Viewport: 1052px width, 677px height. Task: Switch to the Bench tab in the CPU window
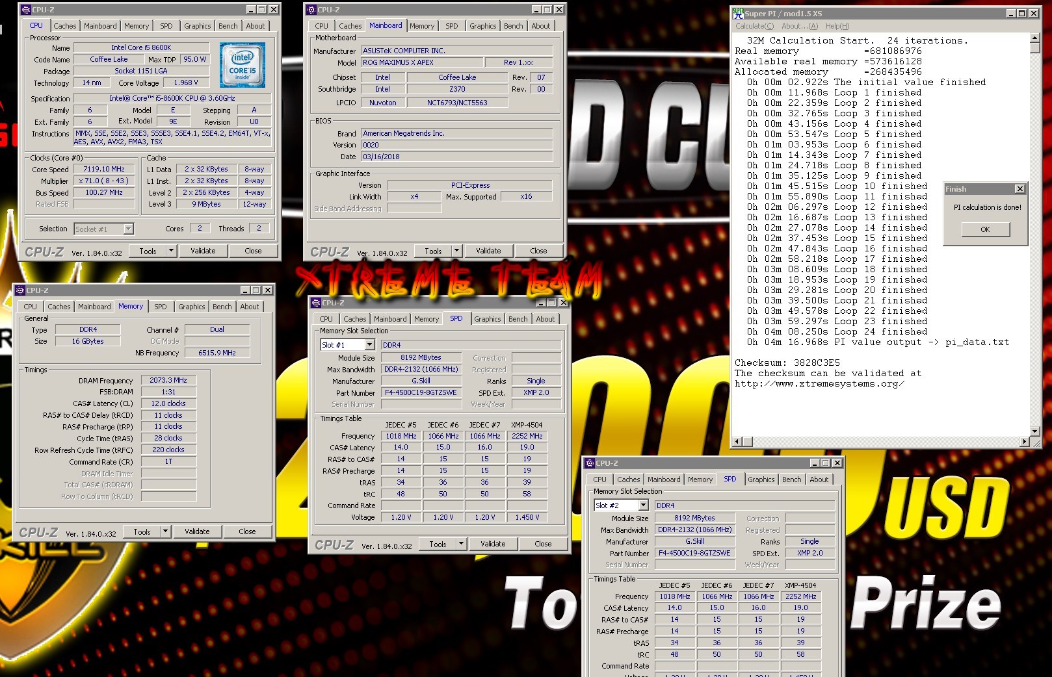point(228,26)
